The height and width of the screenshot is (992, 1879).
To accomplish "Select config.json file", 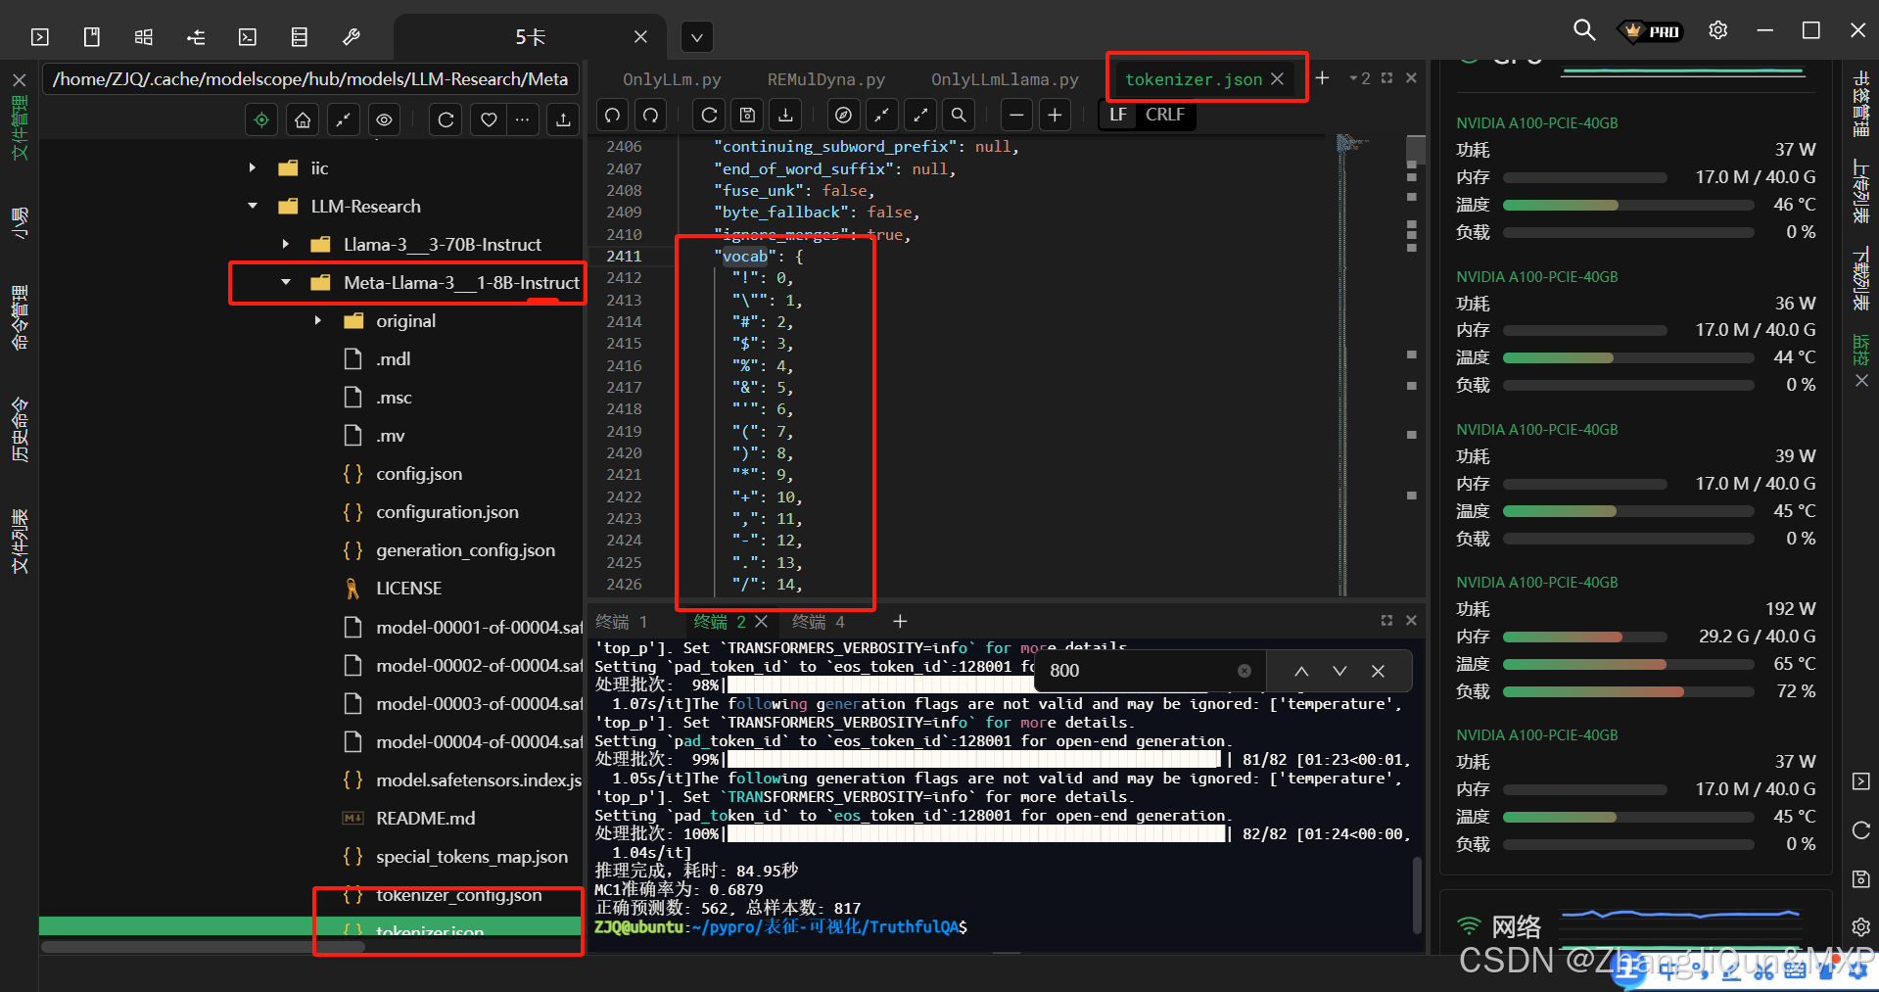I will coord(419,474).
